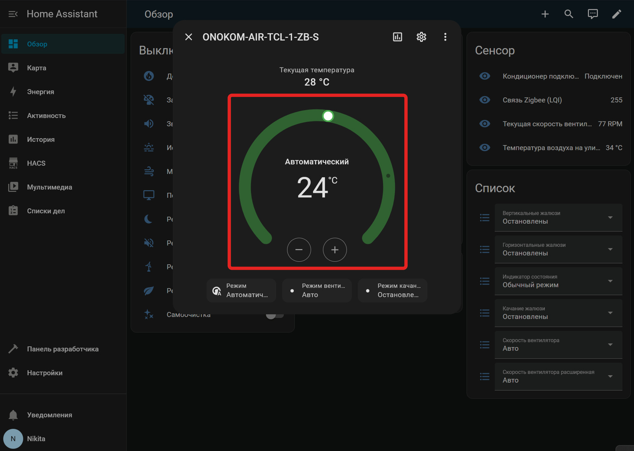Open Энергия in the sidebar
This screenshot has height=451, width=634.
(63, 92)
